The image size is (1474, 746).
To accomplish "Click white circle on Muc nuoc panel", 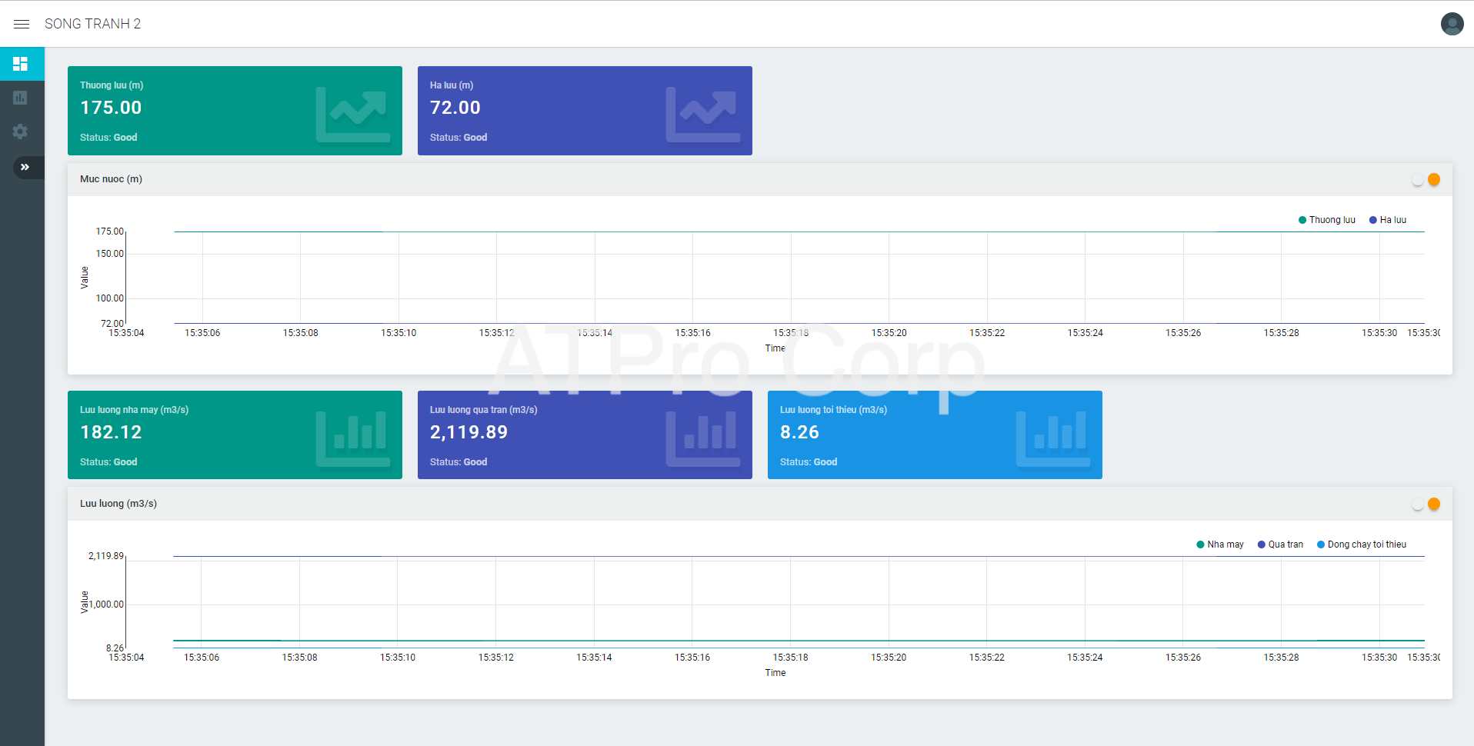I will tap(1418, 180).
